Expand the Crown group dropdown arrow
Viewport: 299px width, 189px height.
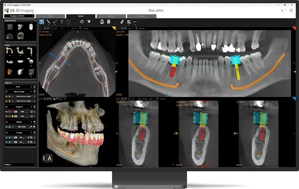[x=31, y=132]
